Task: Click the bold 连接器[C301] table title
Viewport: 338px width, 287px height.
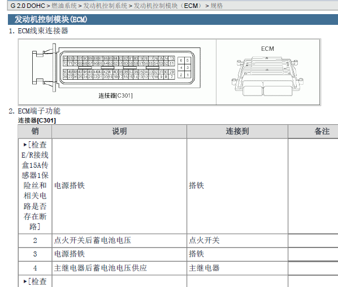Action: pos(37,120)
